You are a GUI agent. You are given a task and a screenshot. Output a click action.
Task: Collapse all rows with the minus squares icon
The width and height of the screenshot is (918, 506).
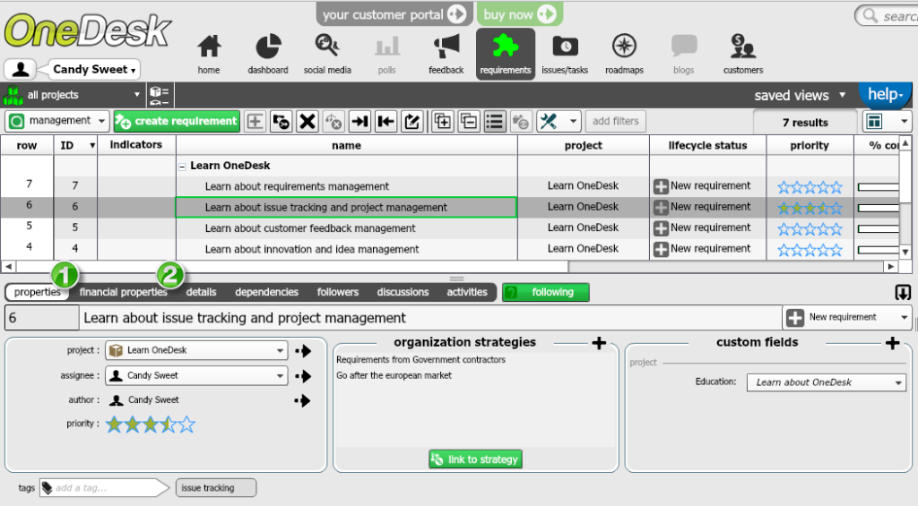tap(469, 121)
